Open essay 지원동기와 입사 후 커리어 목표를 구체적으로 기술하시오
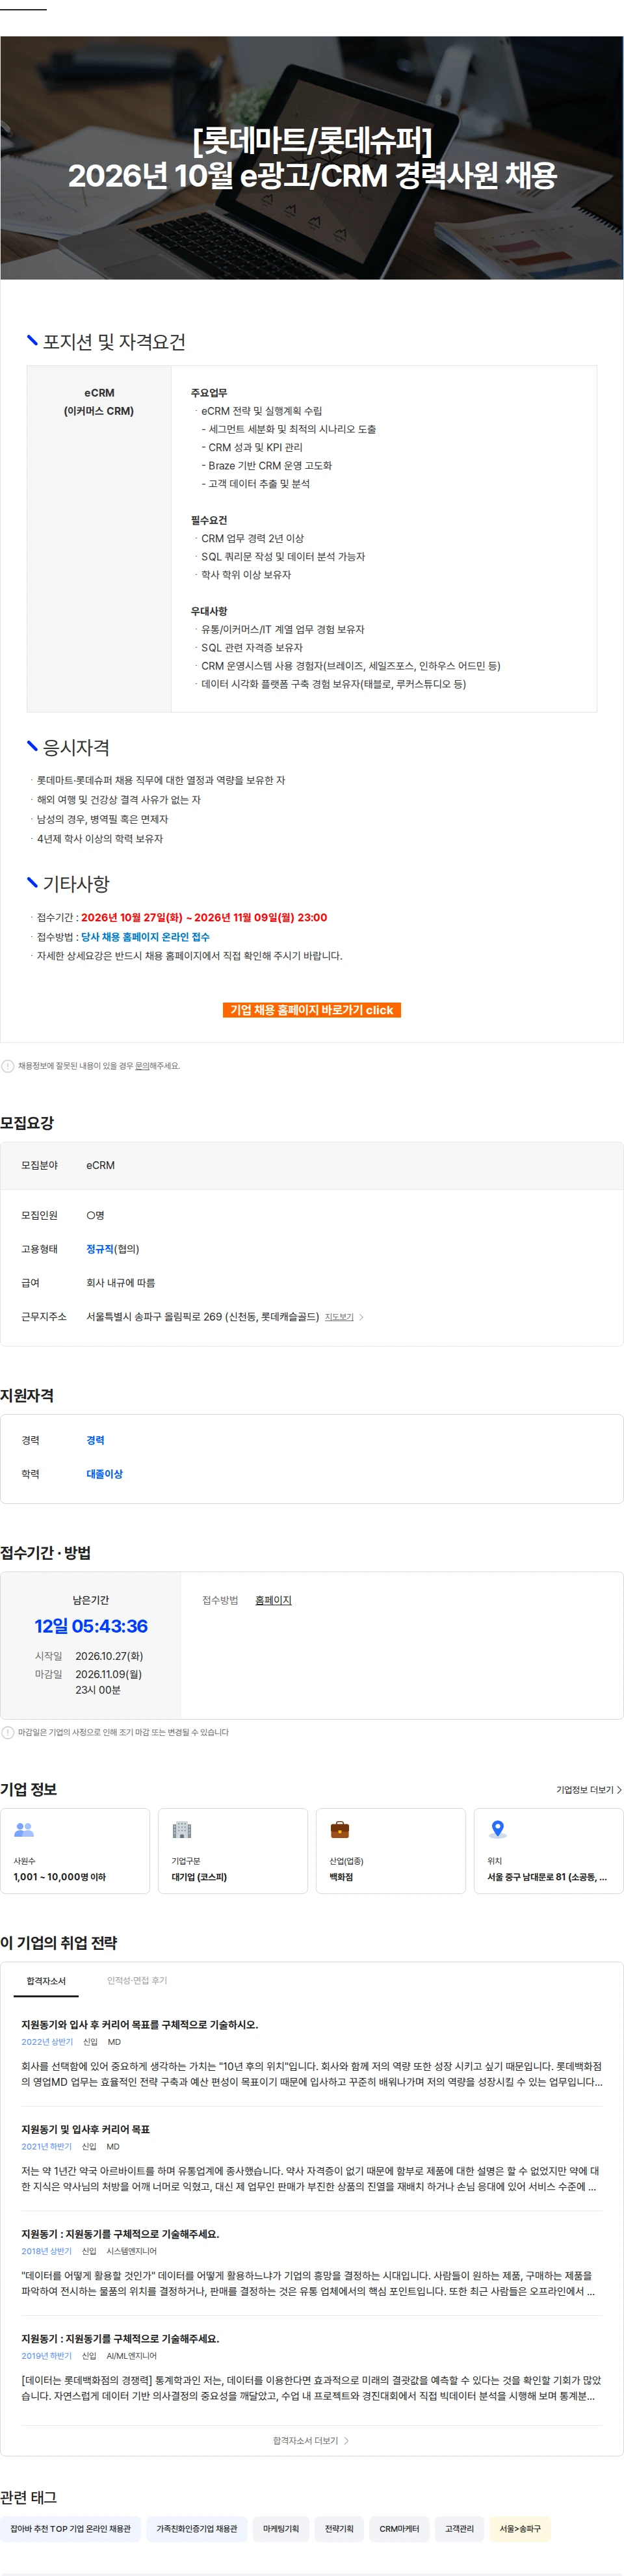Screen dimensions: 624x2576 coord(140,2024)
